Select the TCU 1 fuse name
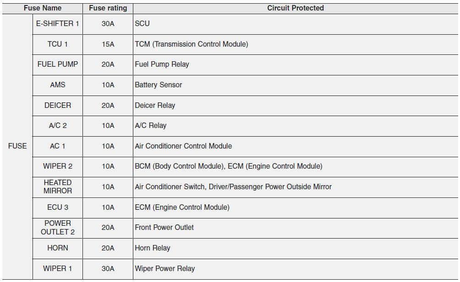Image resolution: width=460 pixels, height=282 pixels. [58, 44]
